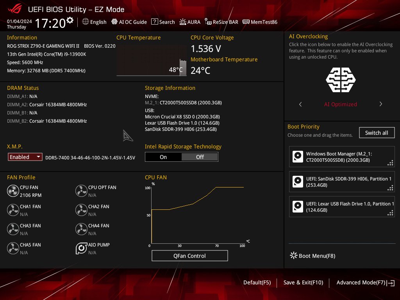Open the X.M.P. Enabled dropdown
Viewport: 400px width, 300px height.
coord(25,157)
